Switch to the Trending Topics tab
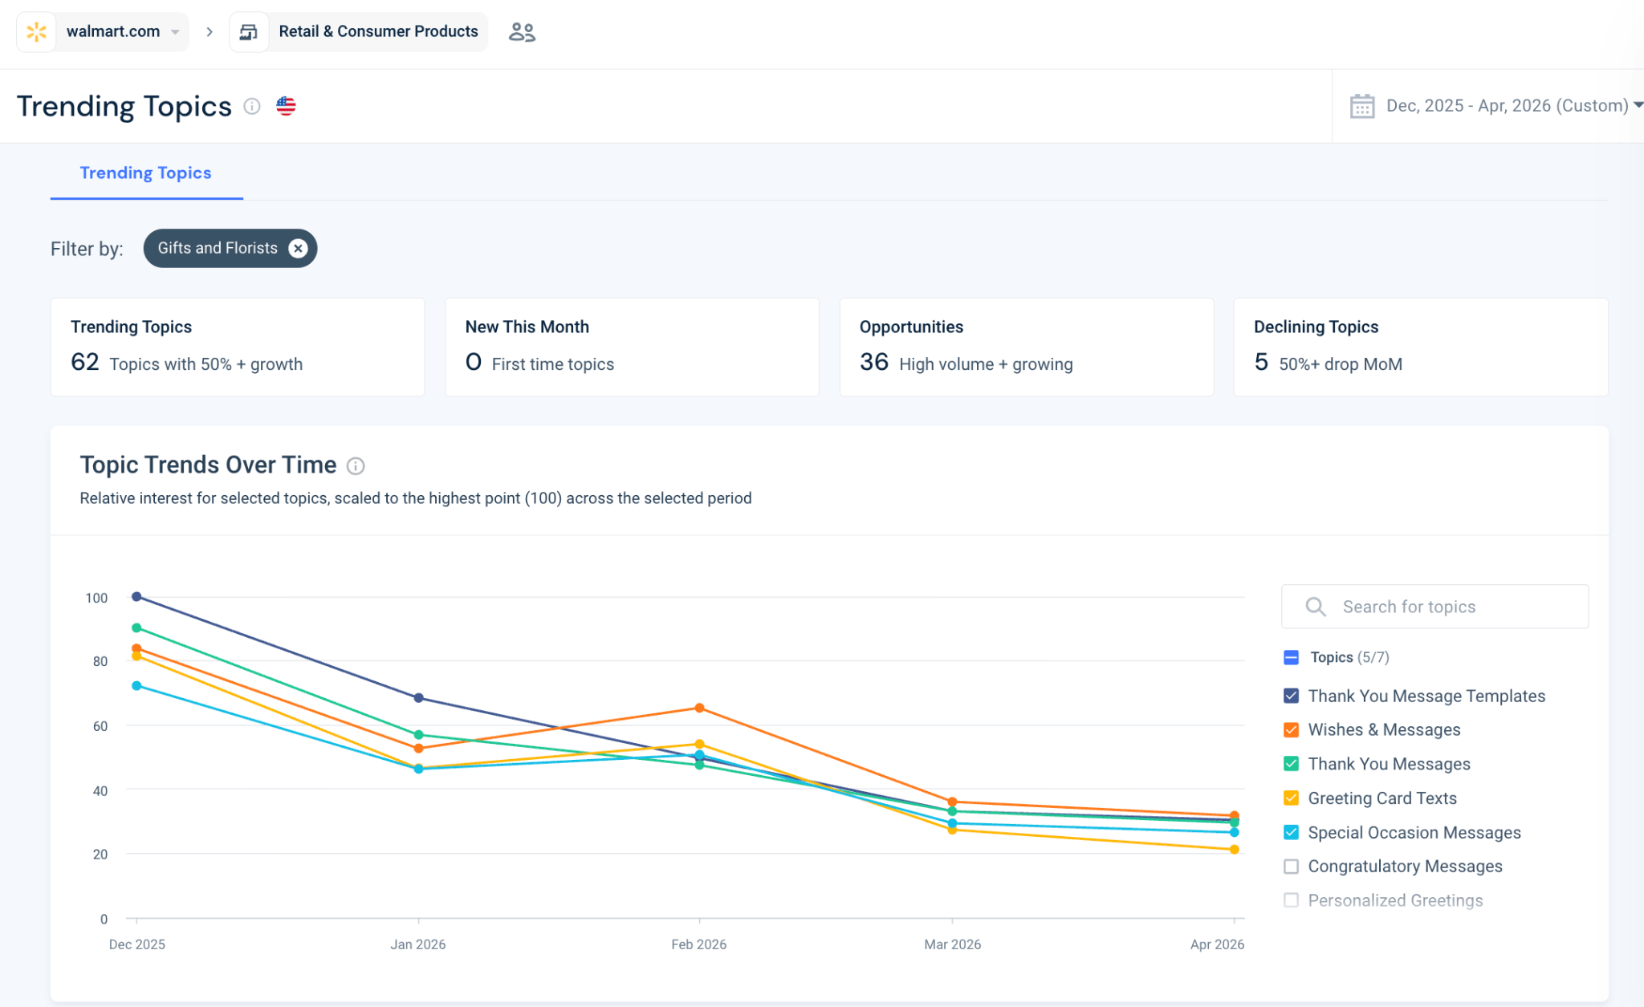Viewport: 1644px width, 1007px height. pyautogui.click(x=146, y=173)
